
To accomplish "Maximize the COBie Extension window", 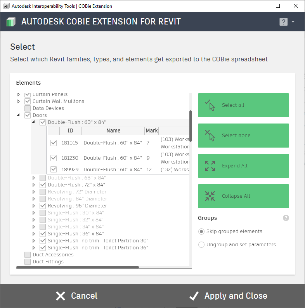I will pos(278,6).
